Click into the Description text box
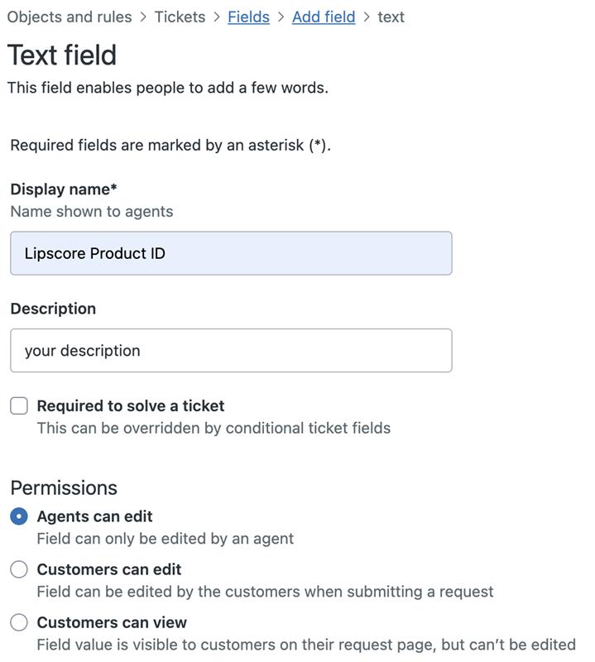This screenshot has height=662, width=595. (231, 351)
